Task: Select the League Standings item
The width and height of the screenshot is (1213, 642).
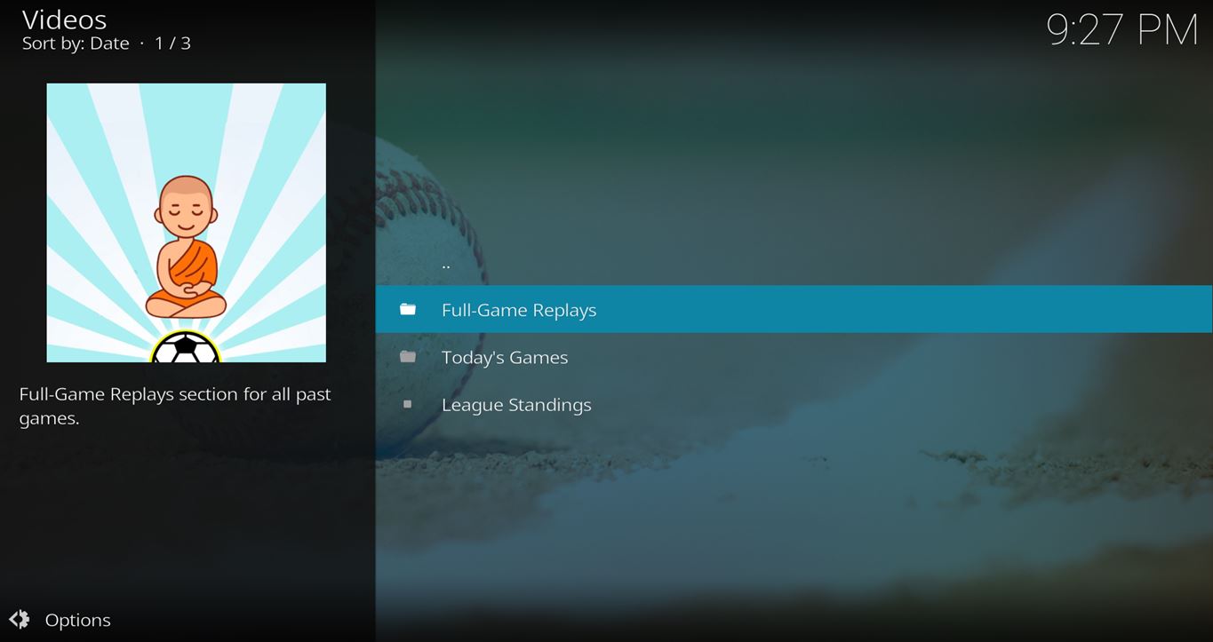Action: pyautogui.click(x=794, y=404)
